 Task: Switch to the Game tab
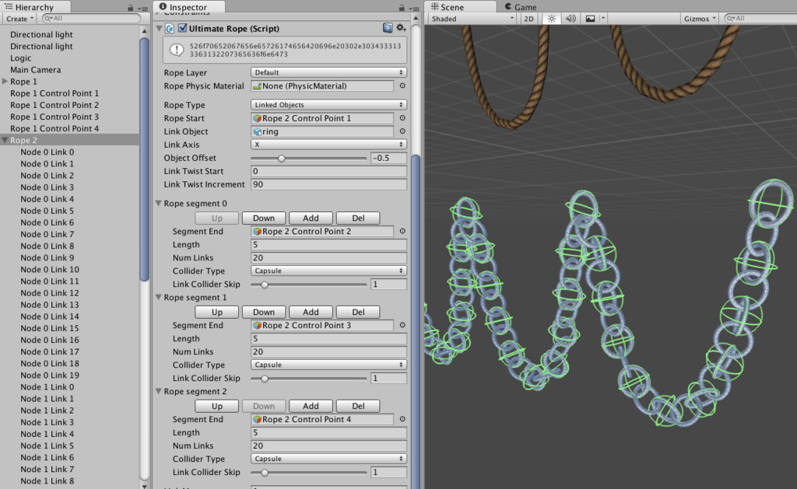[x=521, y=7]
